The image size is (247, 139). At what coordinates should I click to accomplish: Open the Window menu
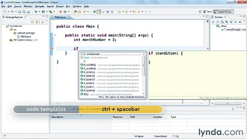pyautogui.click(x=77, y=7)
